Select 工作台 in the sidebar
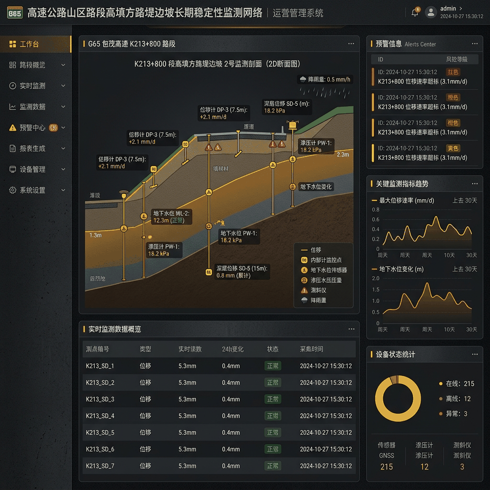 35,44
